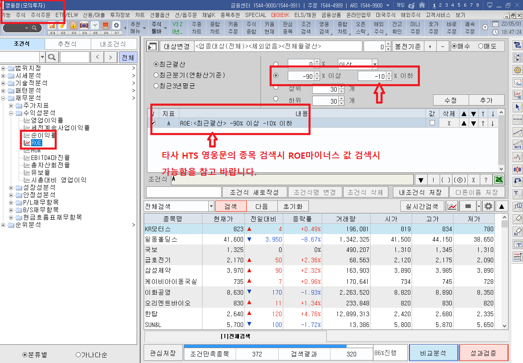Open the chart icon beside 실시간검색

click(452, 206)
